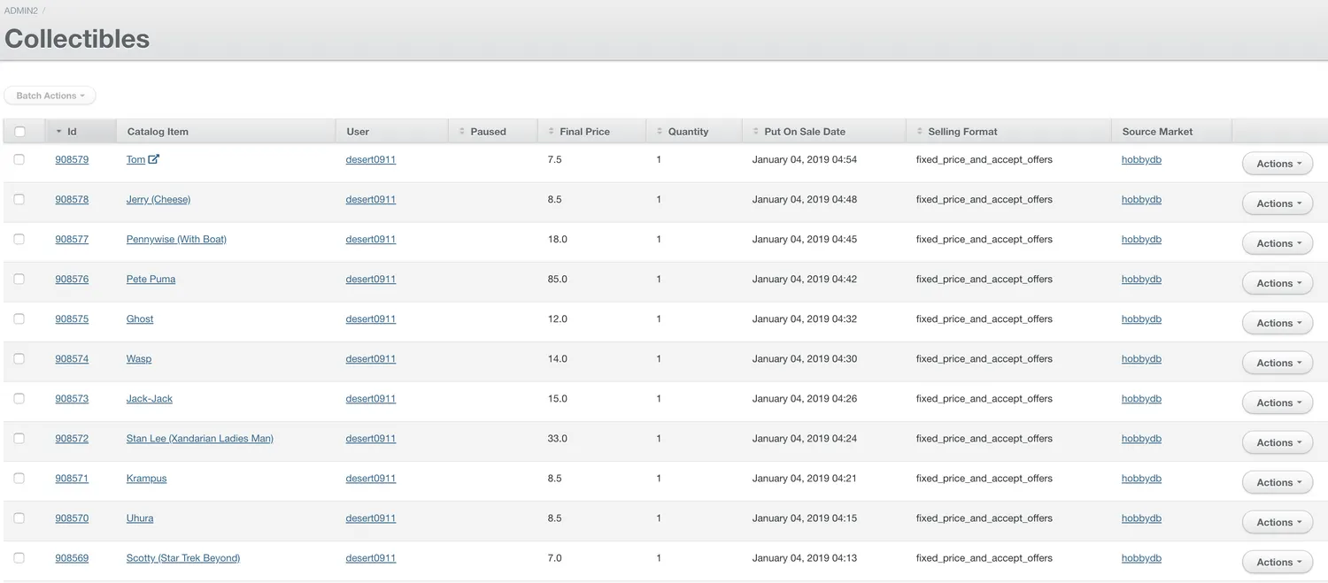Go to ADMIN2 breadcrumb

click(x=21, y=11)
